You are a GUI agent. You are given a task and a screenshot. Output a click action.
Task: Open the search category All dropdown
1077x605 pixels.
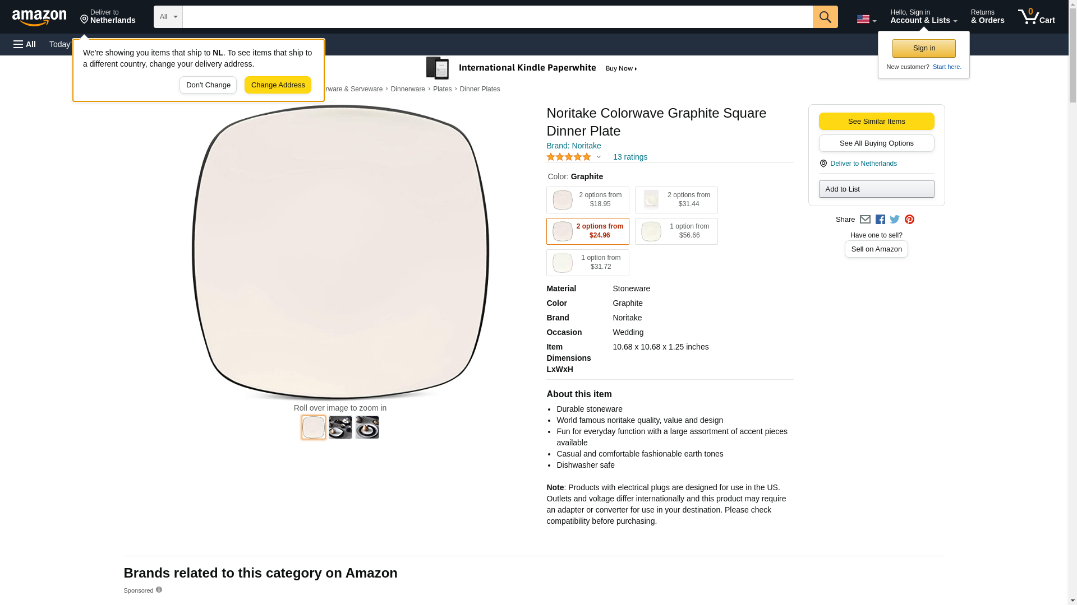(168, 17)
